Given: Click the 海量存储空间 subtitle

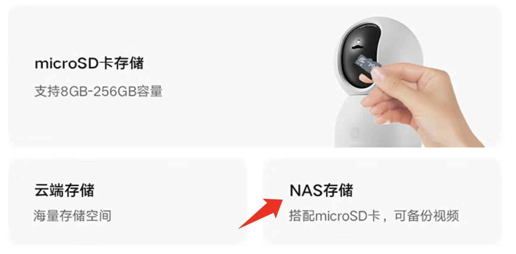Looking at the screenshot, I should coord(72,216).
